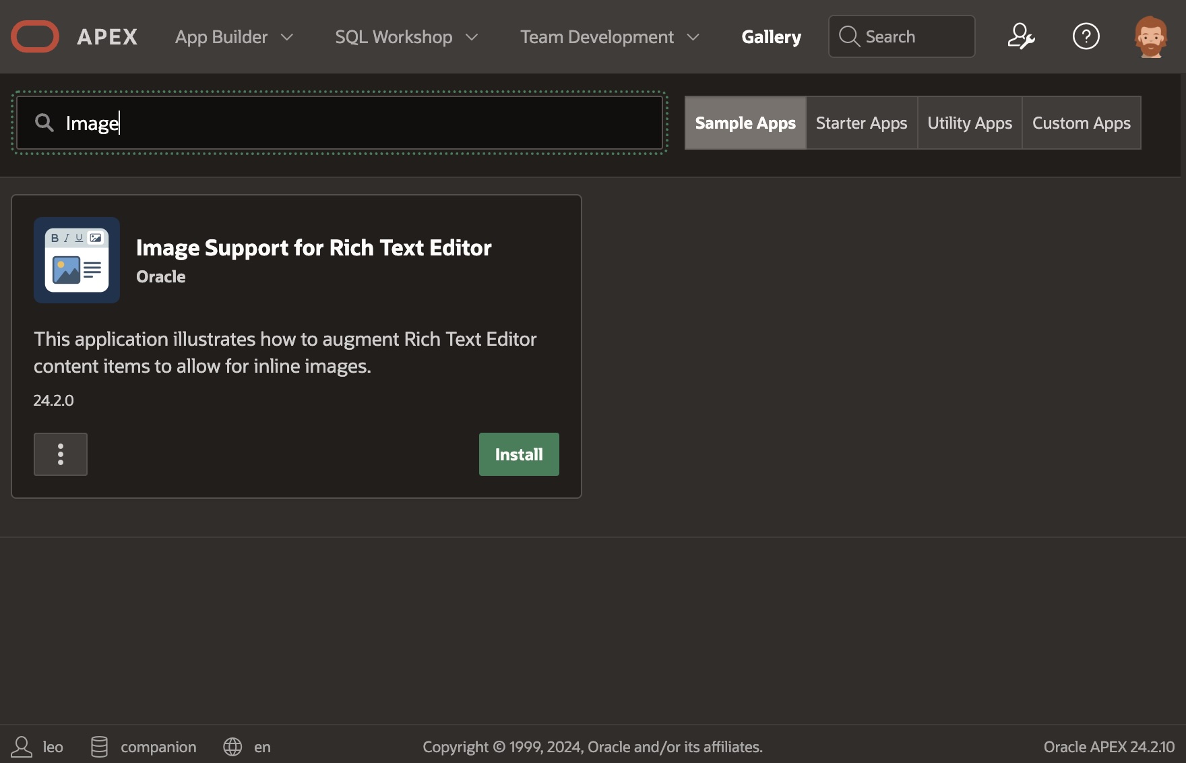The height and width of the screenshot is (763, 1186).
Task: Click the app description starting "This application illustrates"
Action: coord(285,353)
